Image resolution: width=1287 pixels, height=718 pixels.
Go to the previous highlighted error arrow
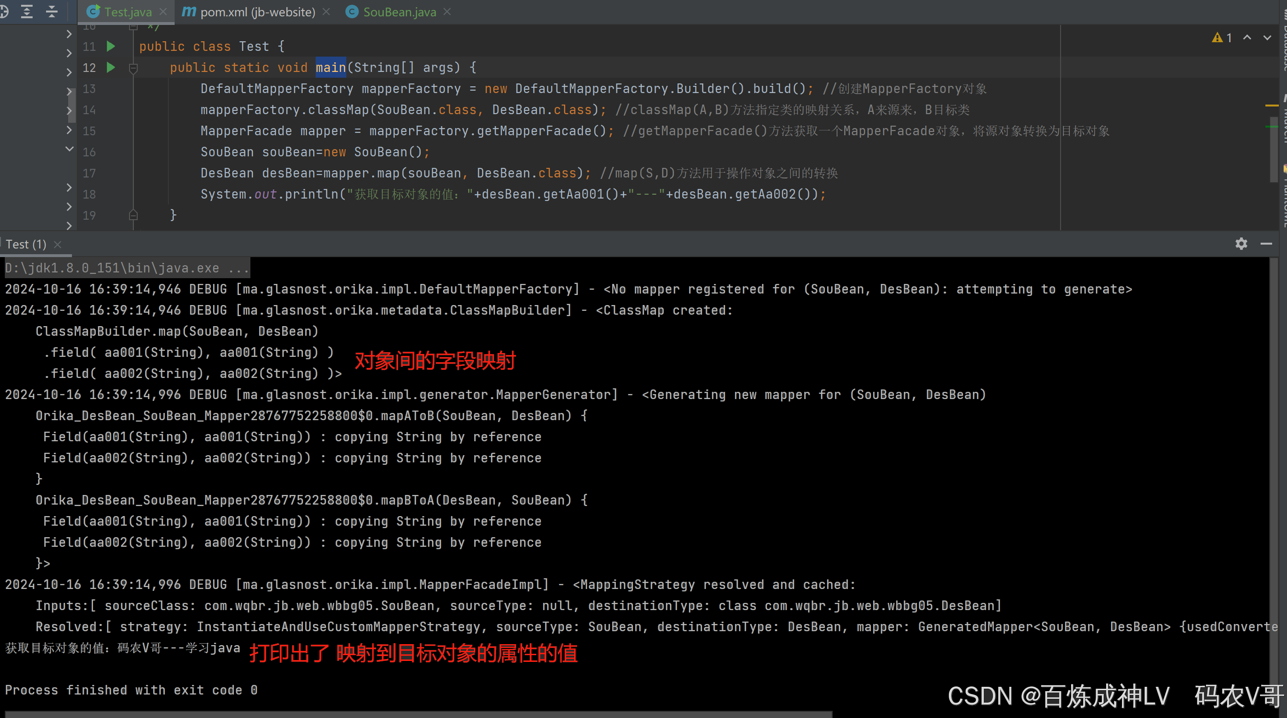pyautogui.click(x=1247, y=37)
